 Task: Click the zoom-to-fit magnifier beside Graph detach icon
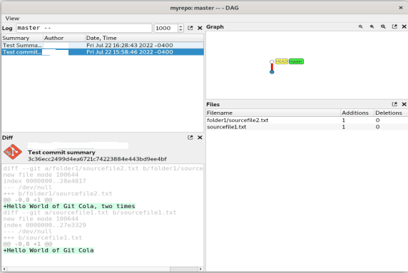click(x=383, y=27)
